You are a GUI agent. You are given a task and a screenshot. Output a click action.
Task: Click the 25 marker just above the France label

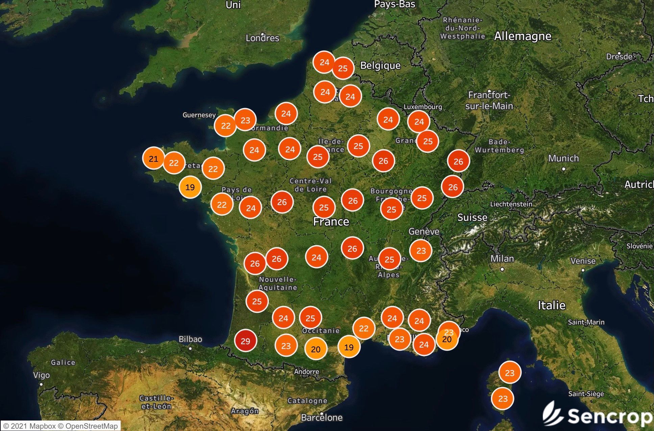coord(324,207)
